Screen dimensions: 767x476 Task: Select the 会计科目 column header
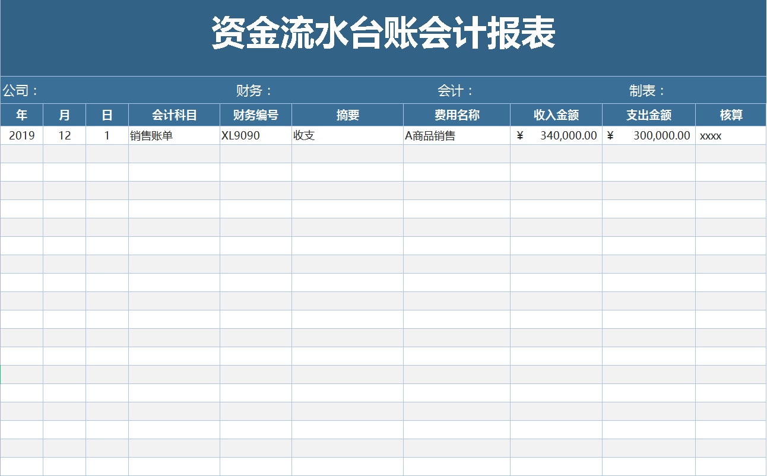(175, 115)
